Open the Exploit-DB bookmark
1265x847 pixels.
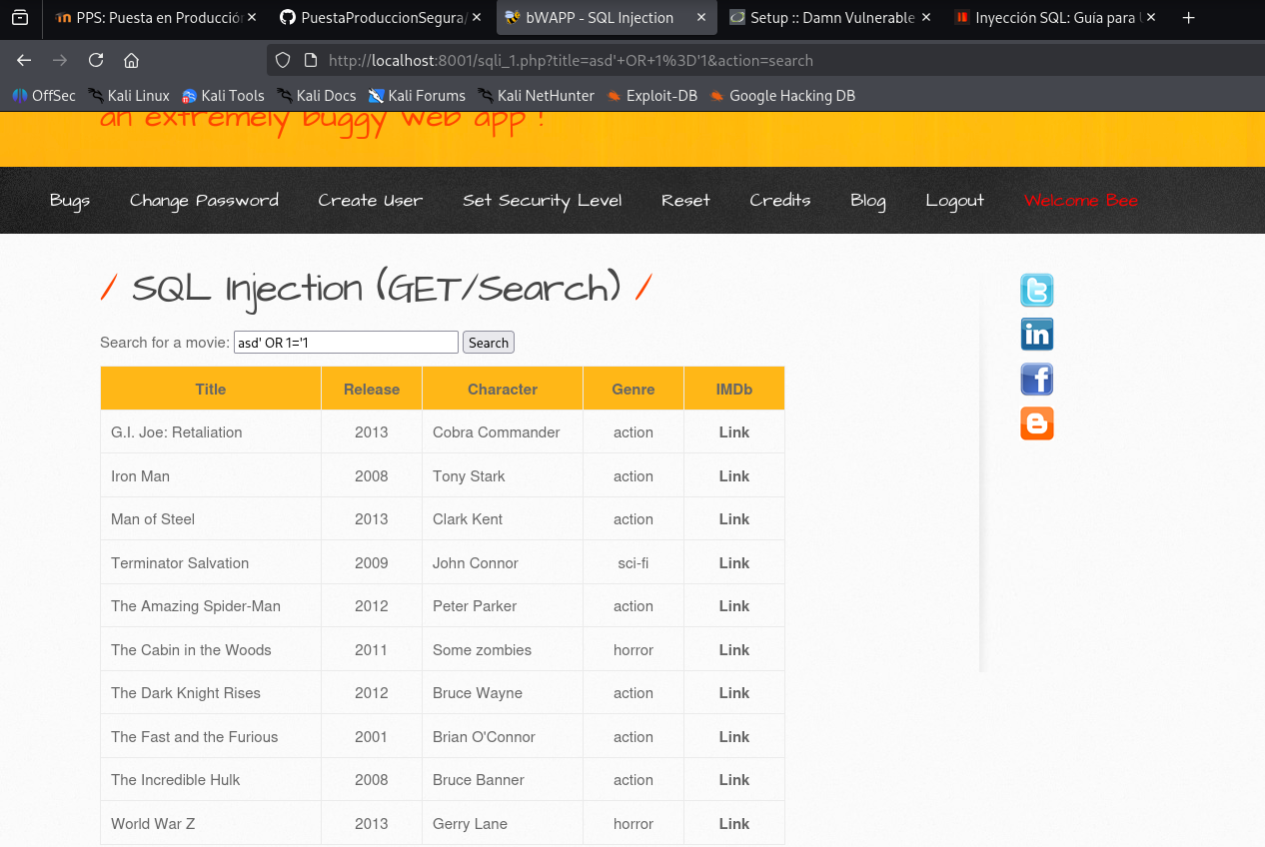[x=651, y=96]
